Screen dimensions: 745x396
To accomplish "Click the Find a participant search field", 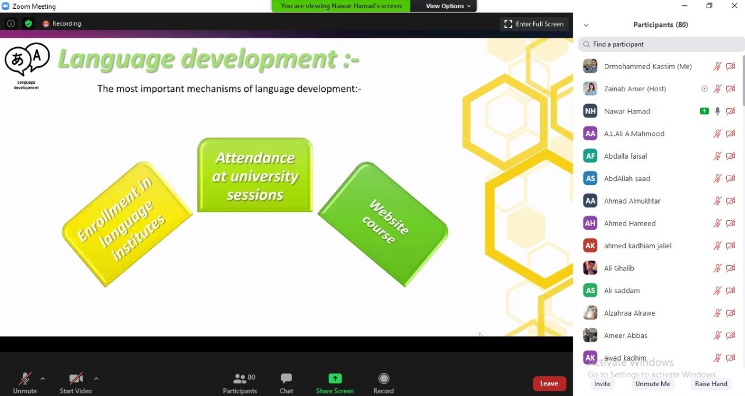I will [661, 44].
